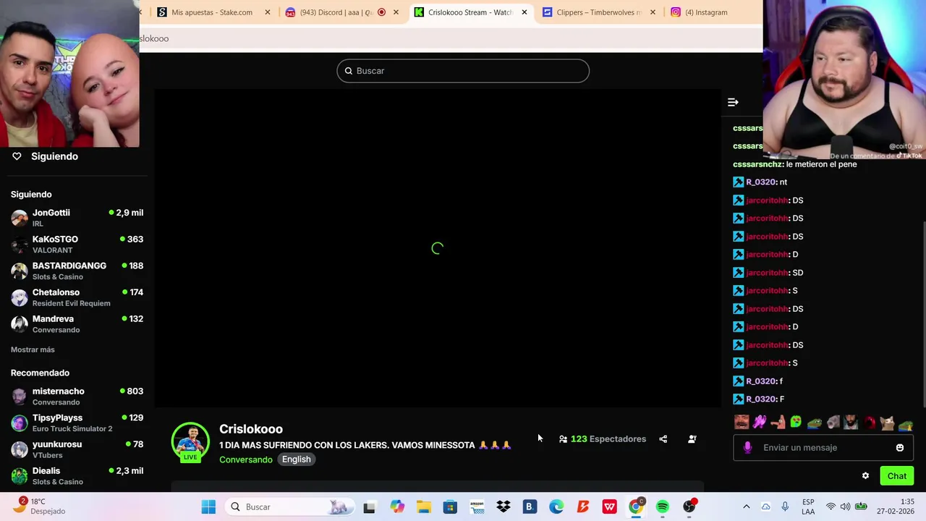
Task: Click the Windows Start button
Action: [x=208, y=507]
